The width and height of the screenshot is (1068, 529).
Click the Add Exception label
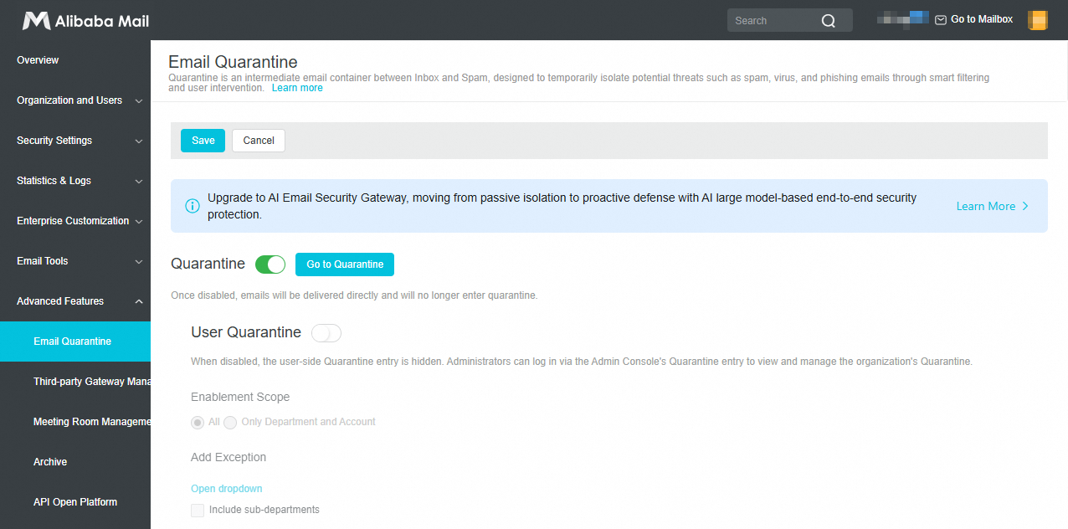click(228, 457)
